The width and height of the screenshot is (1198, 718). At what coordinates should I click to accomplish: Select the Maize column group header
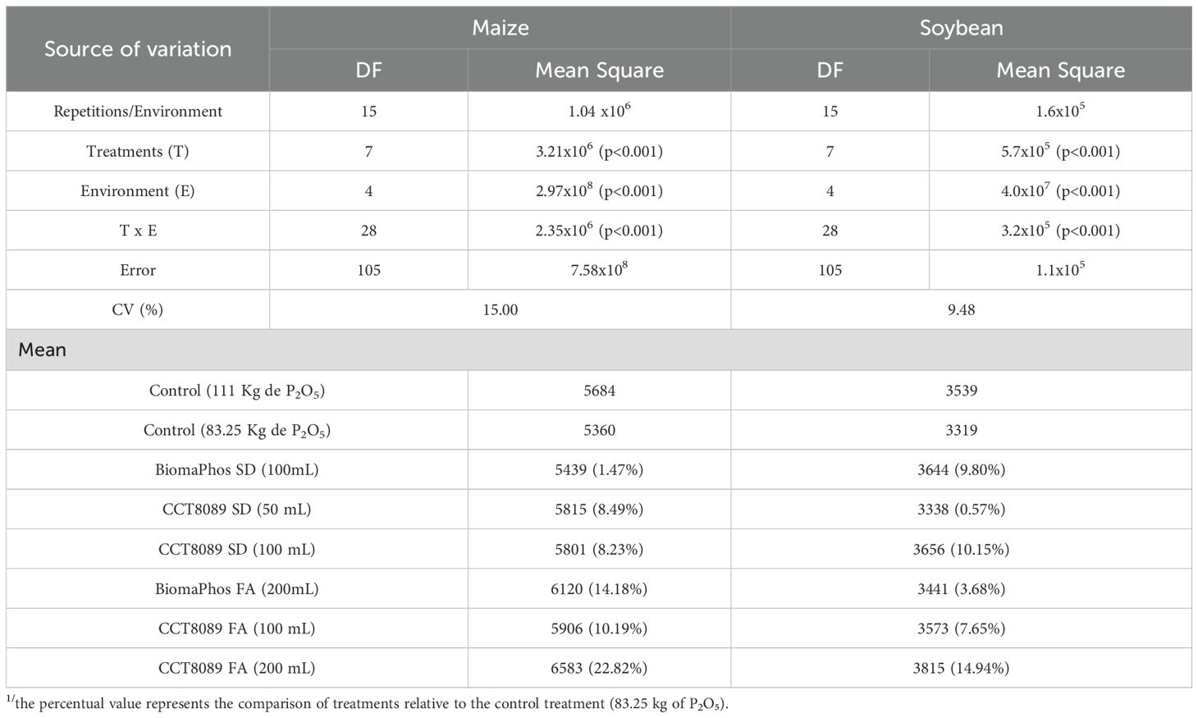click(500, 28)
